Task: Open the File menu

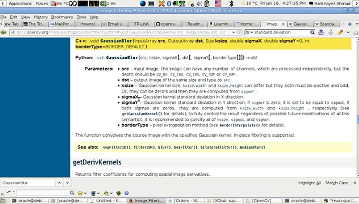Action: (3, 17)
